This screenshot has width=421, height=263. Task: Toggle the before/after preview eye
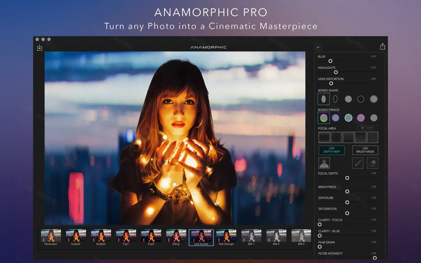click(x=318, y=47)
